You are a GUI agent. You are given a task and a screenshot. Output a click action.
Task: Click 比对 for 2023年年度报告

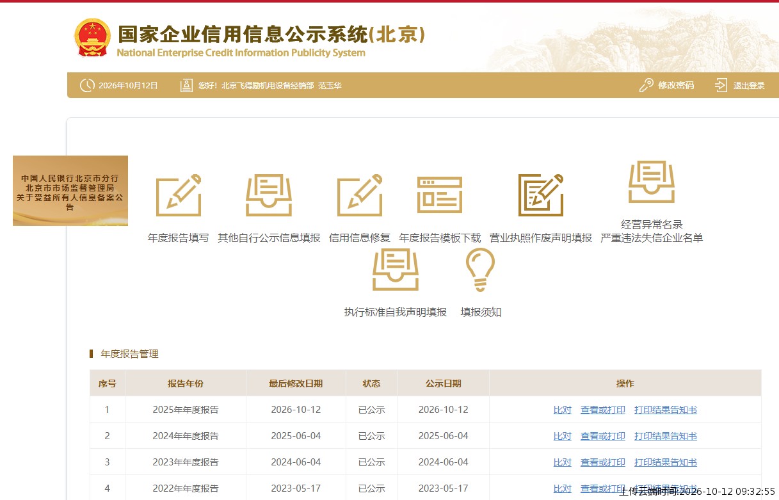click(563, 462)
